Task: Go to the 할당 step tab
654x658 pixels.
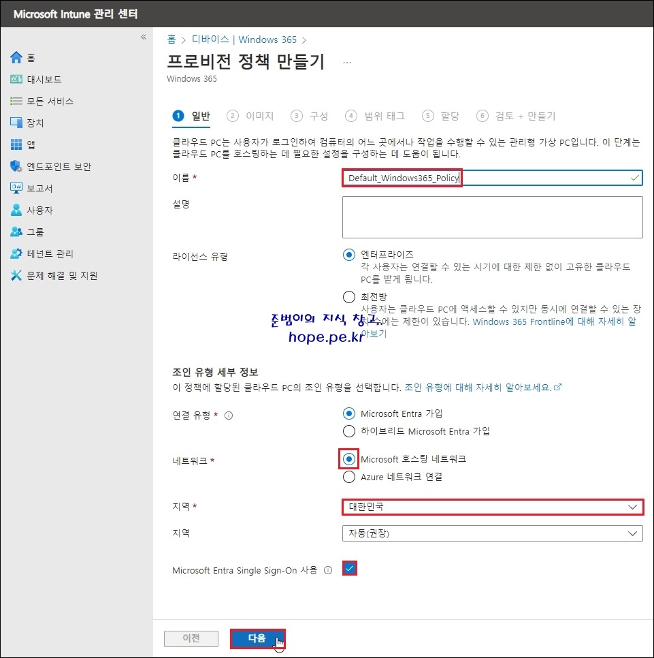Action: coord(440,116)
